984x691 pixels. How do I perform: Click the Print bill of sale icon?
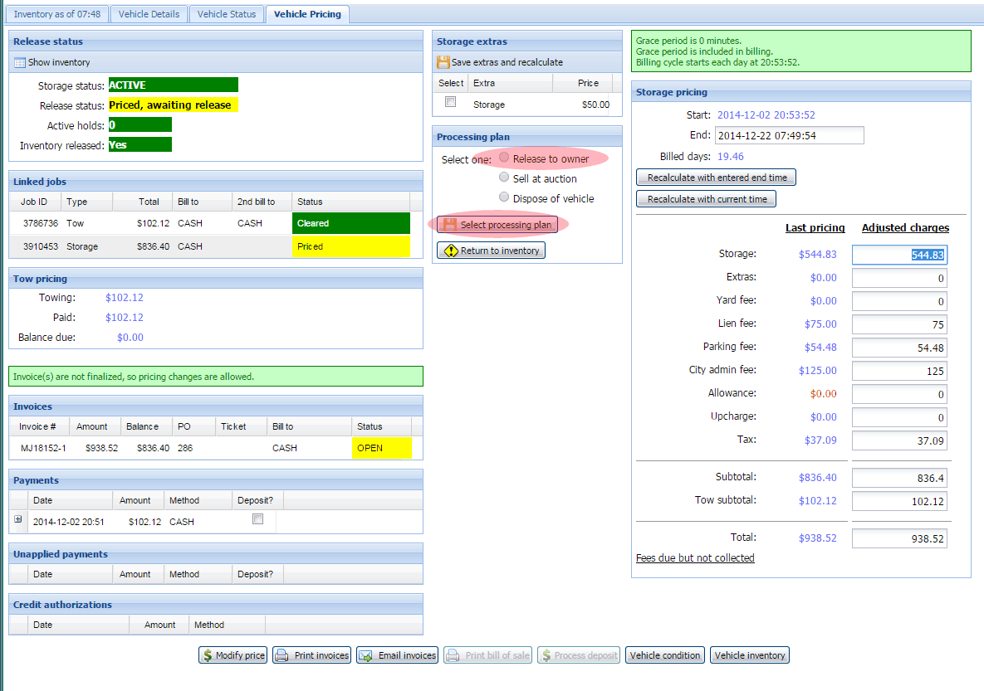(x=453, y=655)
